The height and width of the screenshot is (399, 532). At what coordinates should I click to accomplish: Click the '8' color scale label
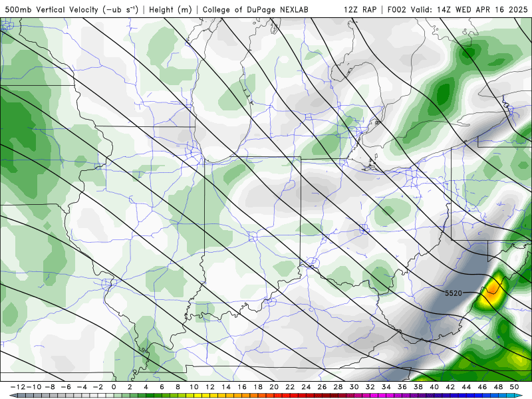[x=178, y=387]
